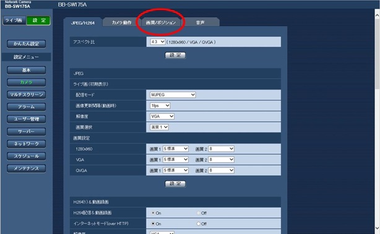Image resolution: width=380 pixels, height=234 pixels.
Task: Open the 画像更新間隔 1fps dropdown
Action: (160, 106)
